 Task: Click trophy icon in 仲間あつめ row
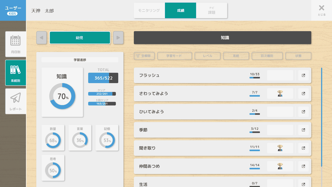(280, 166)
